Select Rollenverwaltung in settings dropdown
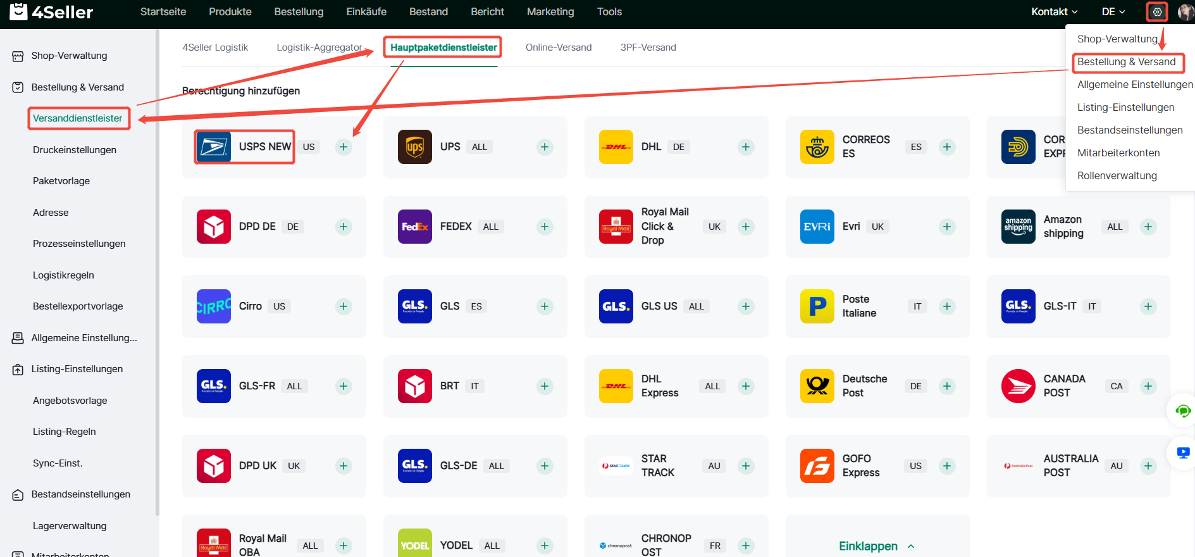This screenshot has height=557, width=1195. point(1117,176)
